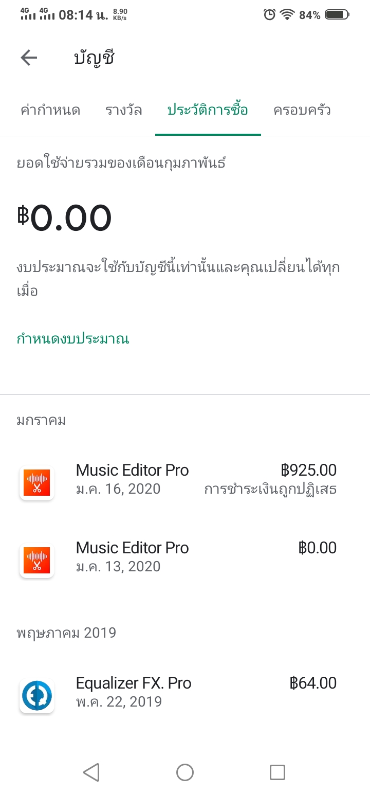The image size is (370, 794).
Task: Open the ฿925.00 Music Editor Pro purchase
Action: (185, 479)
